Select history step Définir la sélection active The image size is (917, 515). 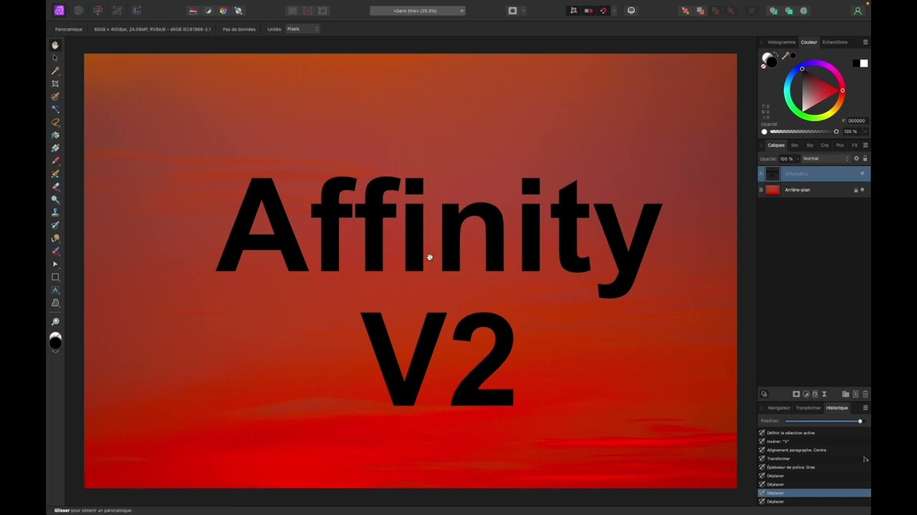(815, 433)
